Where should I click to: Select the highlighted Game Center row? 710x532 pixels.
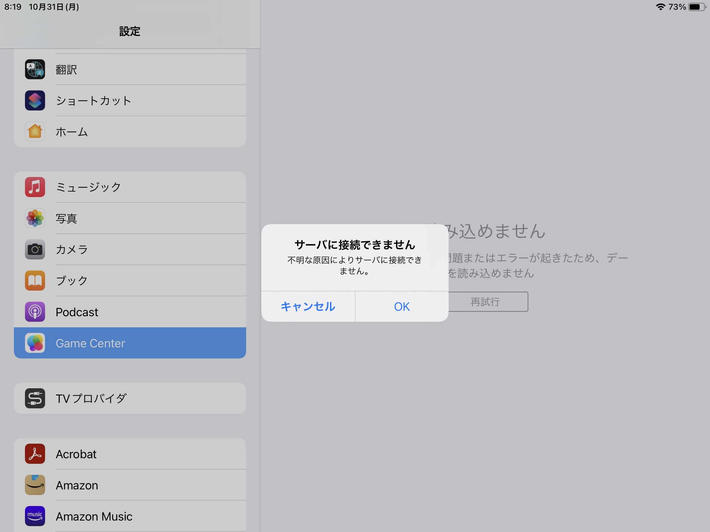click(x=130, y=343)
